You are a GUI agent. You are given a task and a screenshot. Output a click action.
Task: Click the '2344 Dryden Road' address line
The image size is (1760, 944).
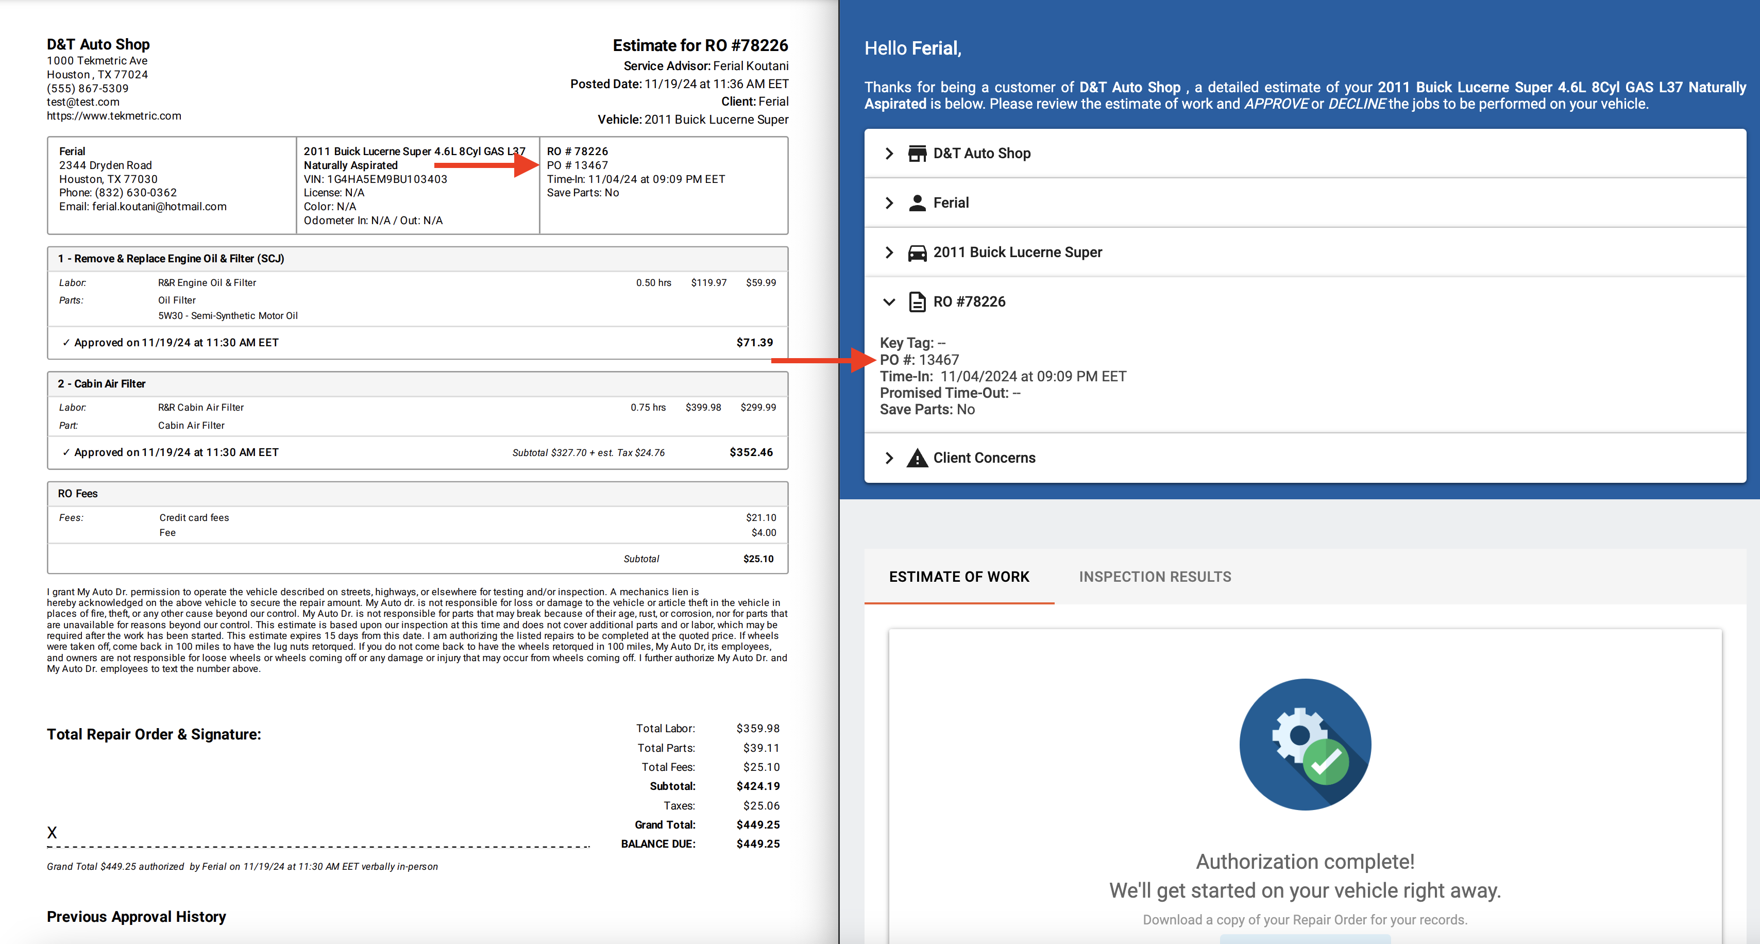(x=105, y=165)
